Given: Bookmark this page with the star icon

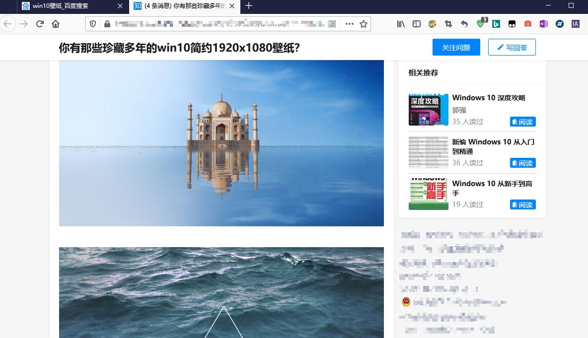Looking at the screenshot, I should (x=363, y=23).
